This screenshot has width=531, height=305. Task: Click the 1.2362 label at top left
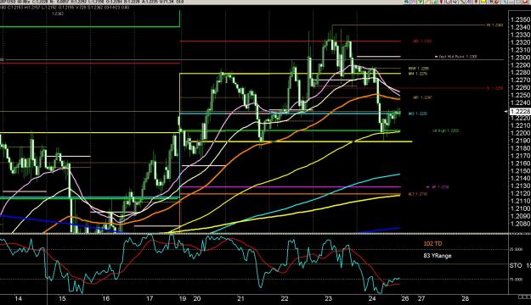pos(58,14)
